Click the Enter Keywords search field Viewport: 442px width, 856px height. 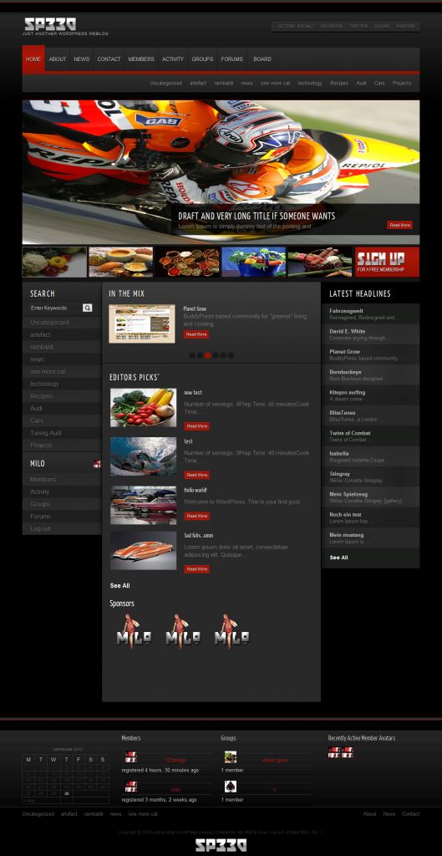56,308
